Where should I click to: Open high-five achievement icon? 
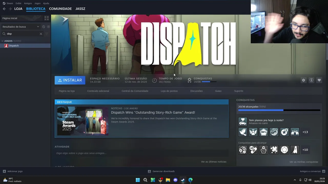click(295, 132)
